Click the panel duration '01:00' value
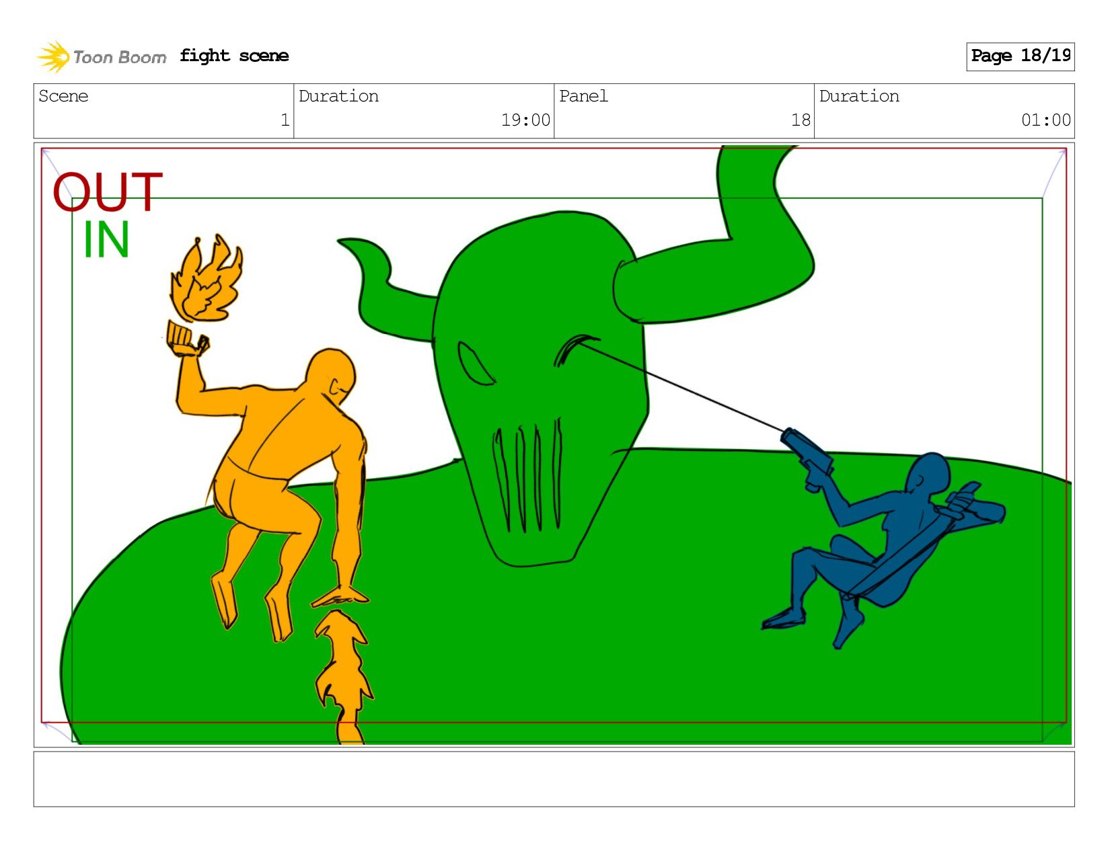This screenshot has height=857, width=1110. pos(1046,120)
